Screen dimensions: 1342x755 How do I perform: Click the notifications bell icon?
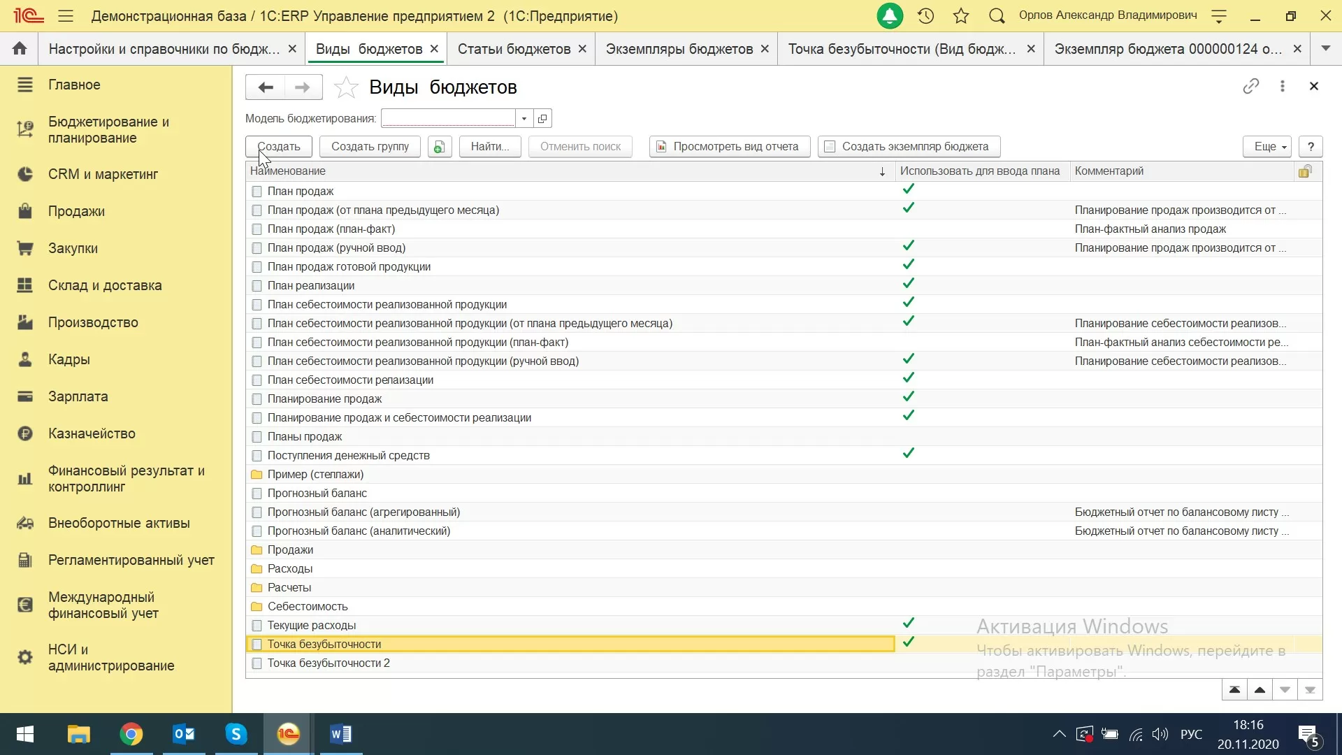(890, 15)
